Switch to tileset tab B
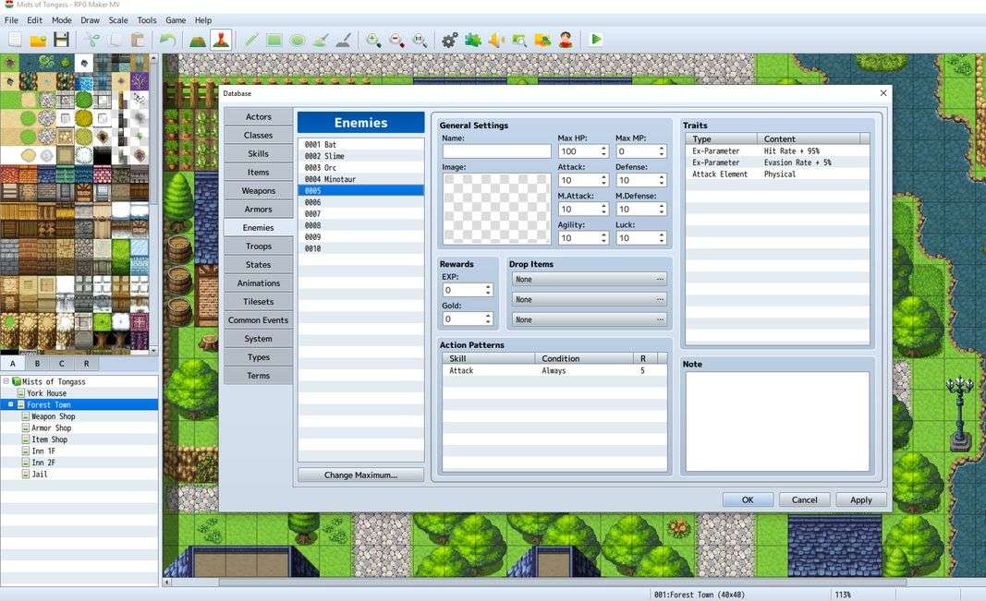 coord(38,364)
